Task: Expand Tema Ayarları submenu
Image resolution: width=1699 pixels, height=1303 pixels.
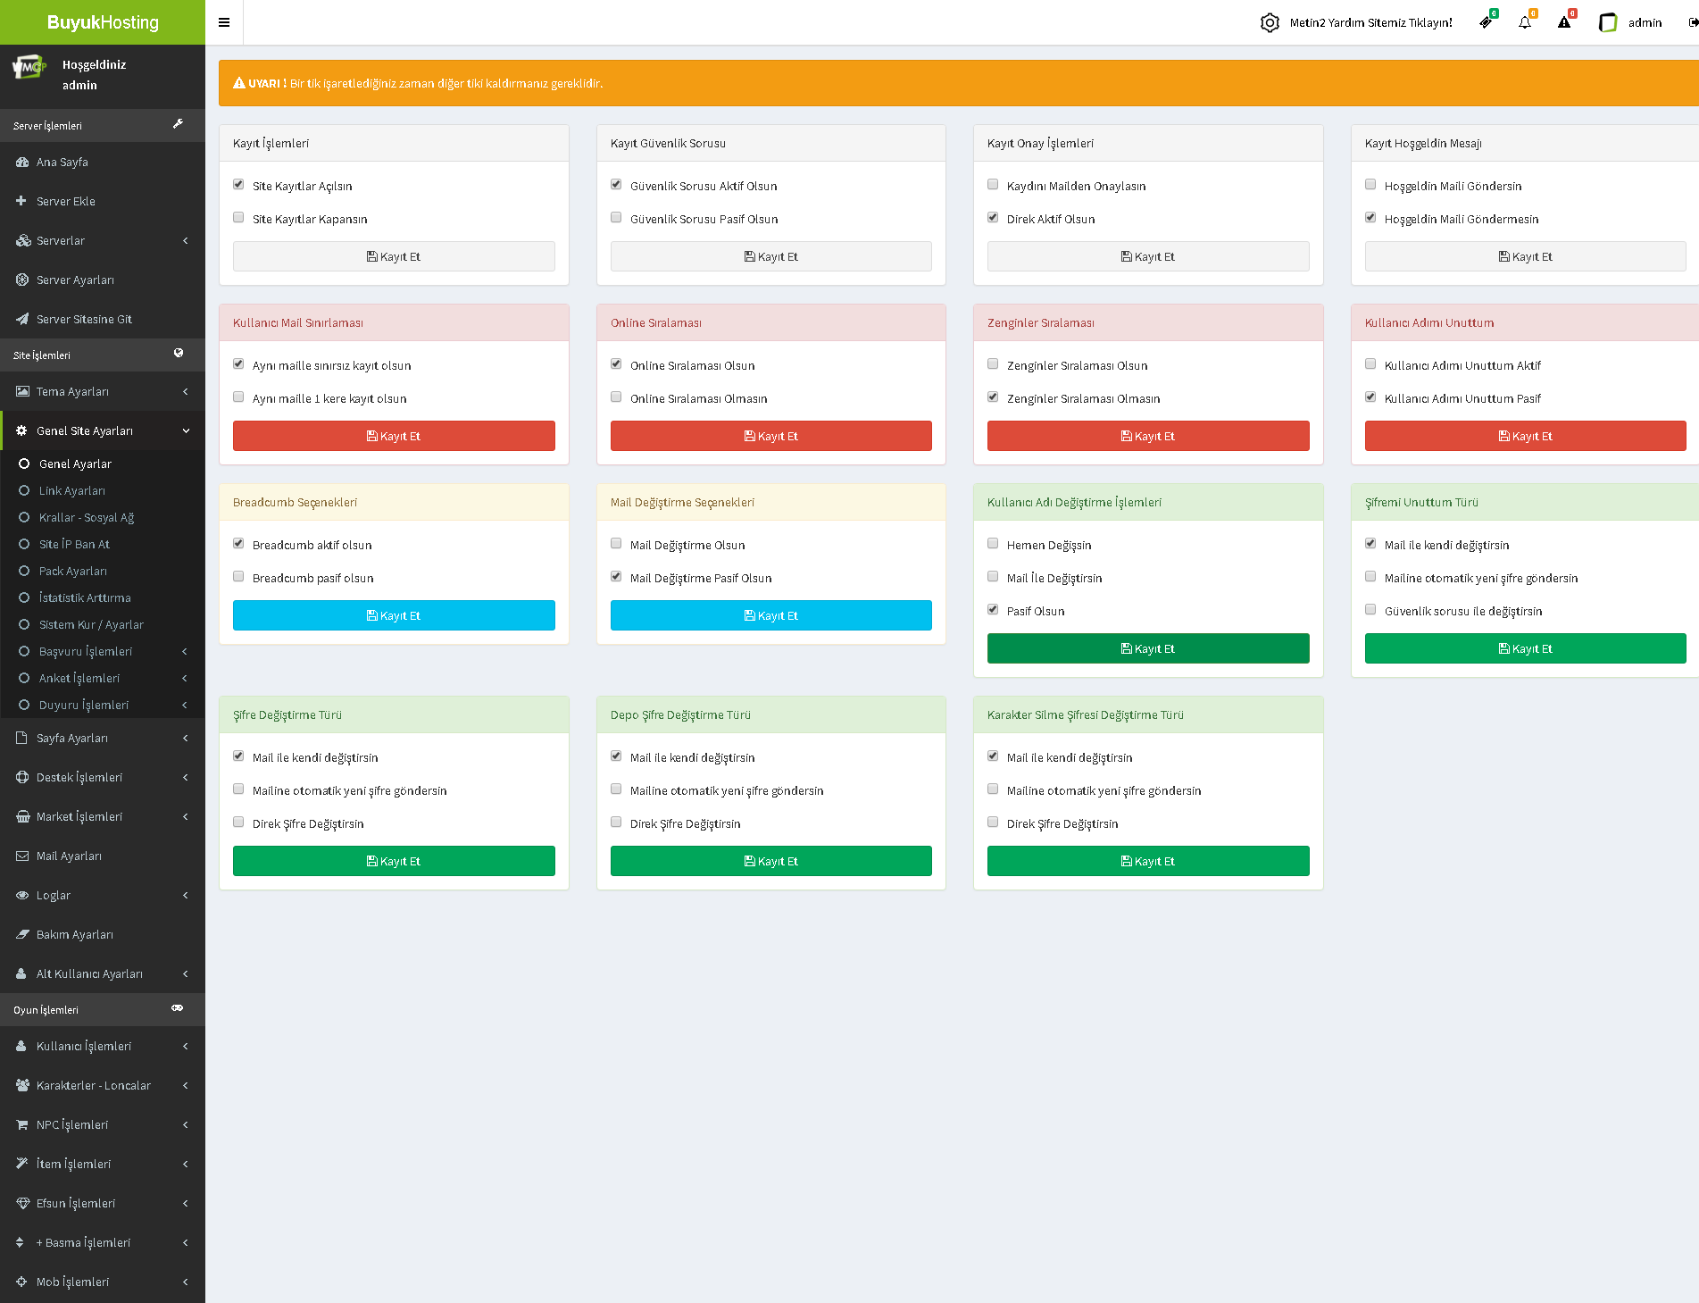Action: pyautogui.click(x=103, y=391)
